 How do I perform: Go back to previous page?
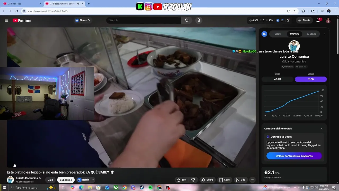[4, 11]
